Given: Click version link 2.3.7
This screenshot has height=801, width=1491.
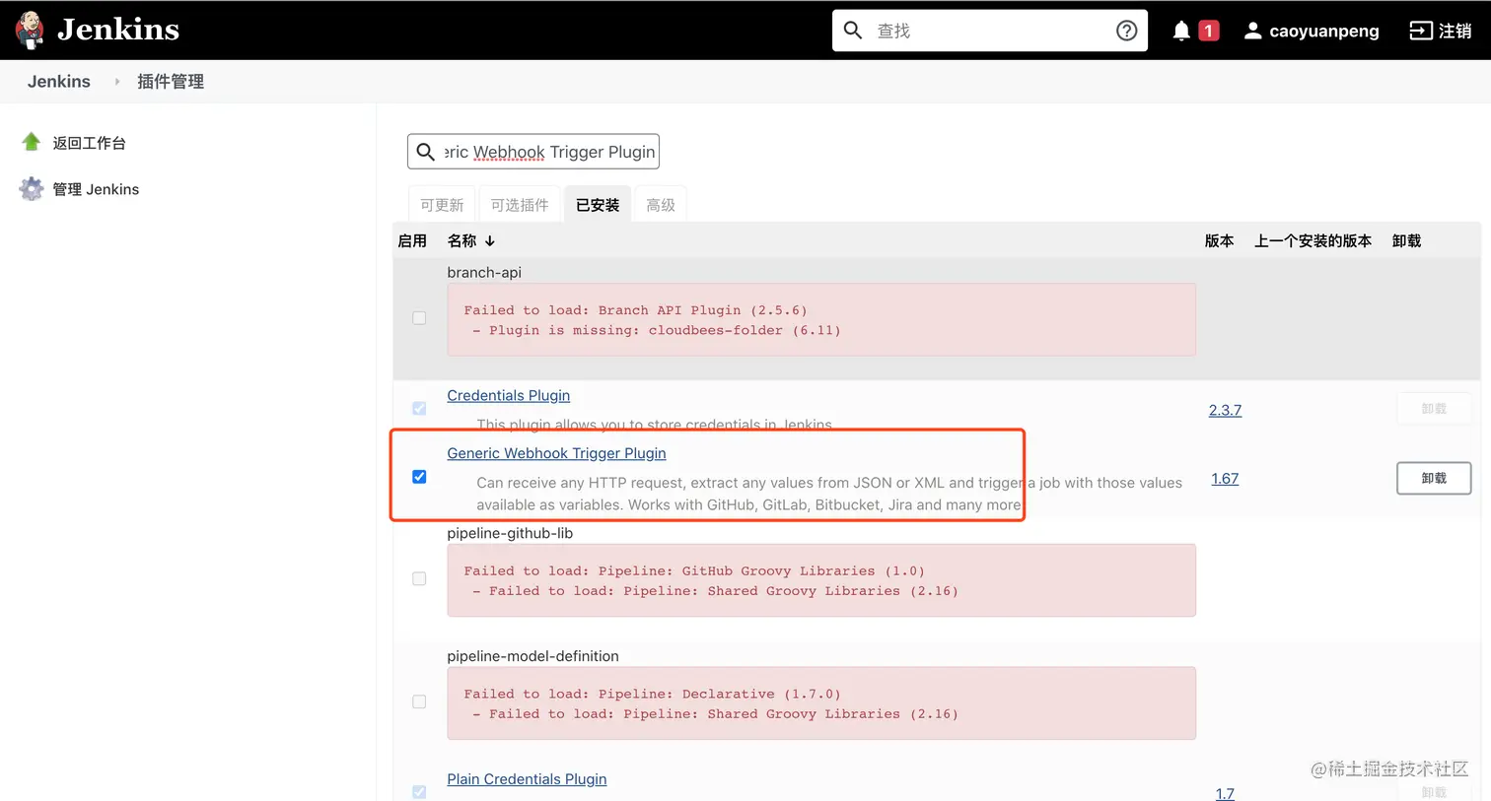Looking at the screenshot, I should (x=1225, y=410).
